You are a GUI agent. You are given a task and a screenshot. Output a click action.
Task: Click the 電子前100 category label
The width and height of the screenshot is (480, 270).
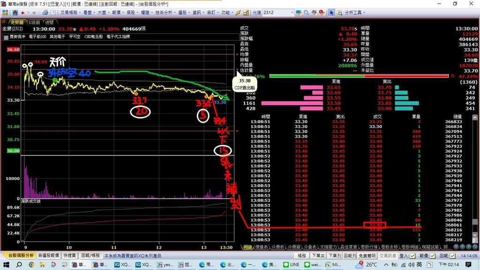[x=37, y=37]
